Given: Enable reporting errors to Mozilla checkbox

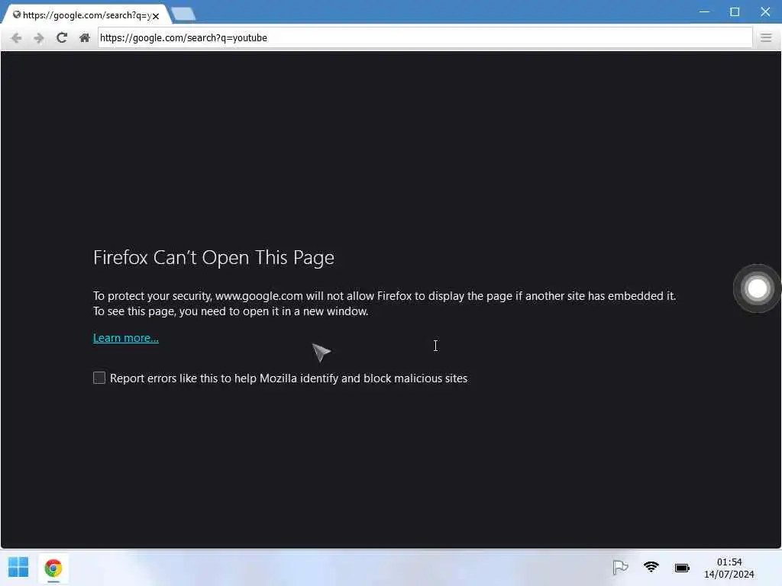Looking at the screenshot, I should 99,378.
